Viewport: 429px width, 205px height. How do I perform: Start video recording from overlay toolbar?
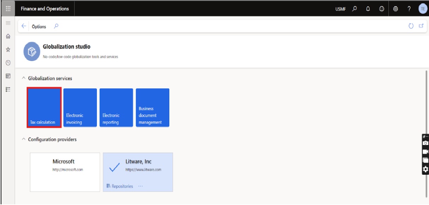pos(425,152)
